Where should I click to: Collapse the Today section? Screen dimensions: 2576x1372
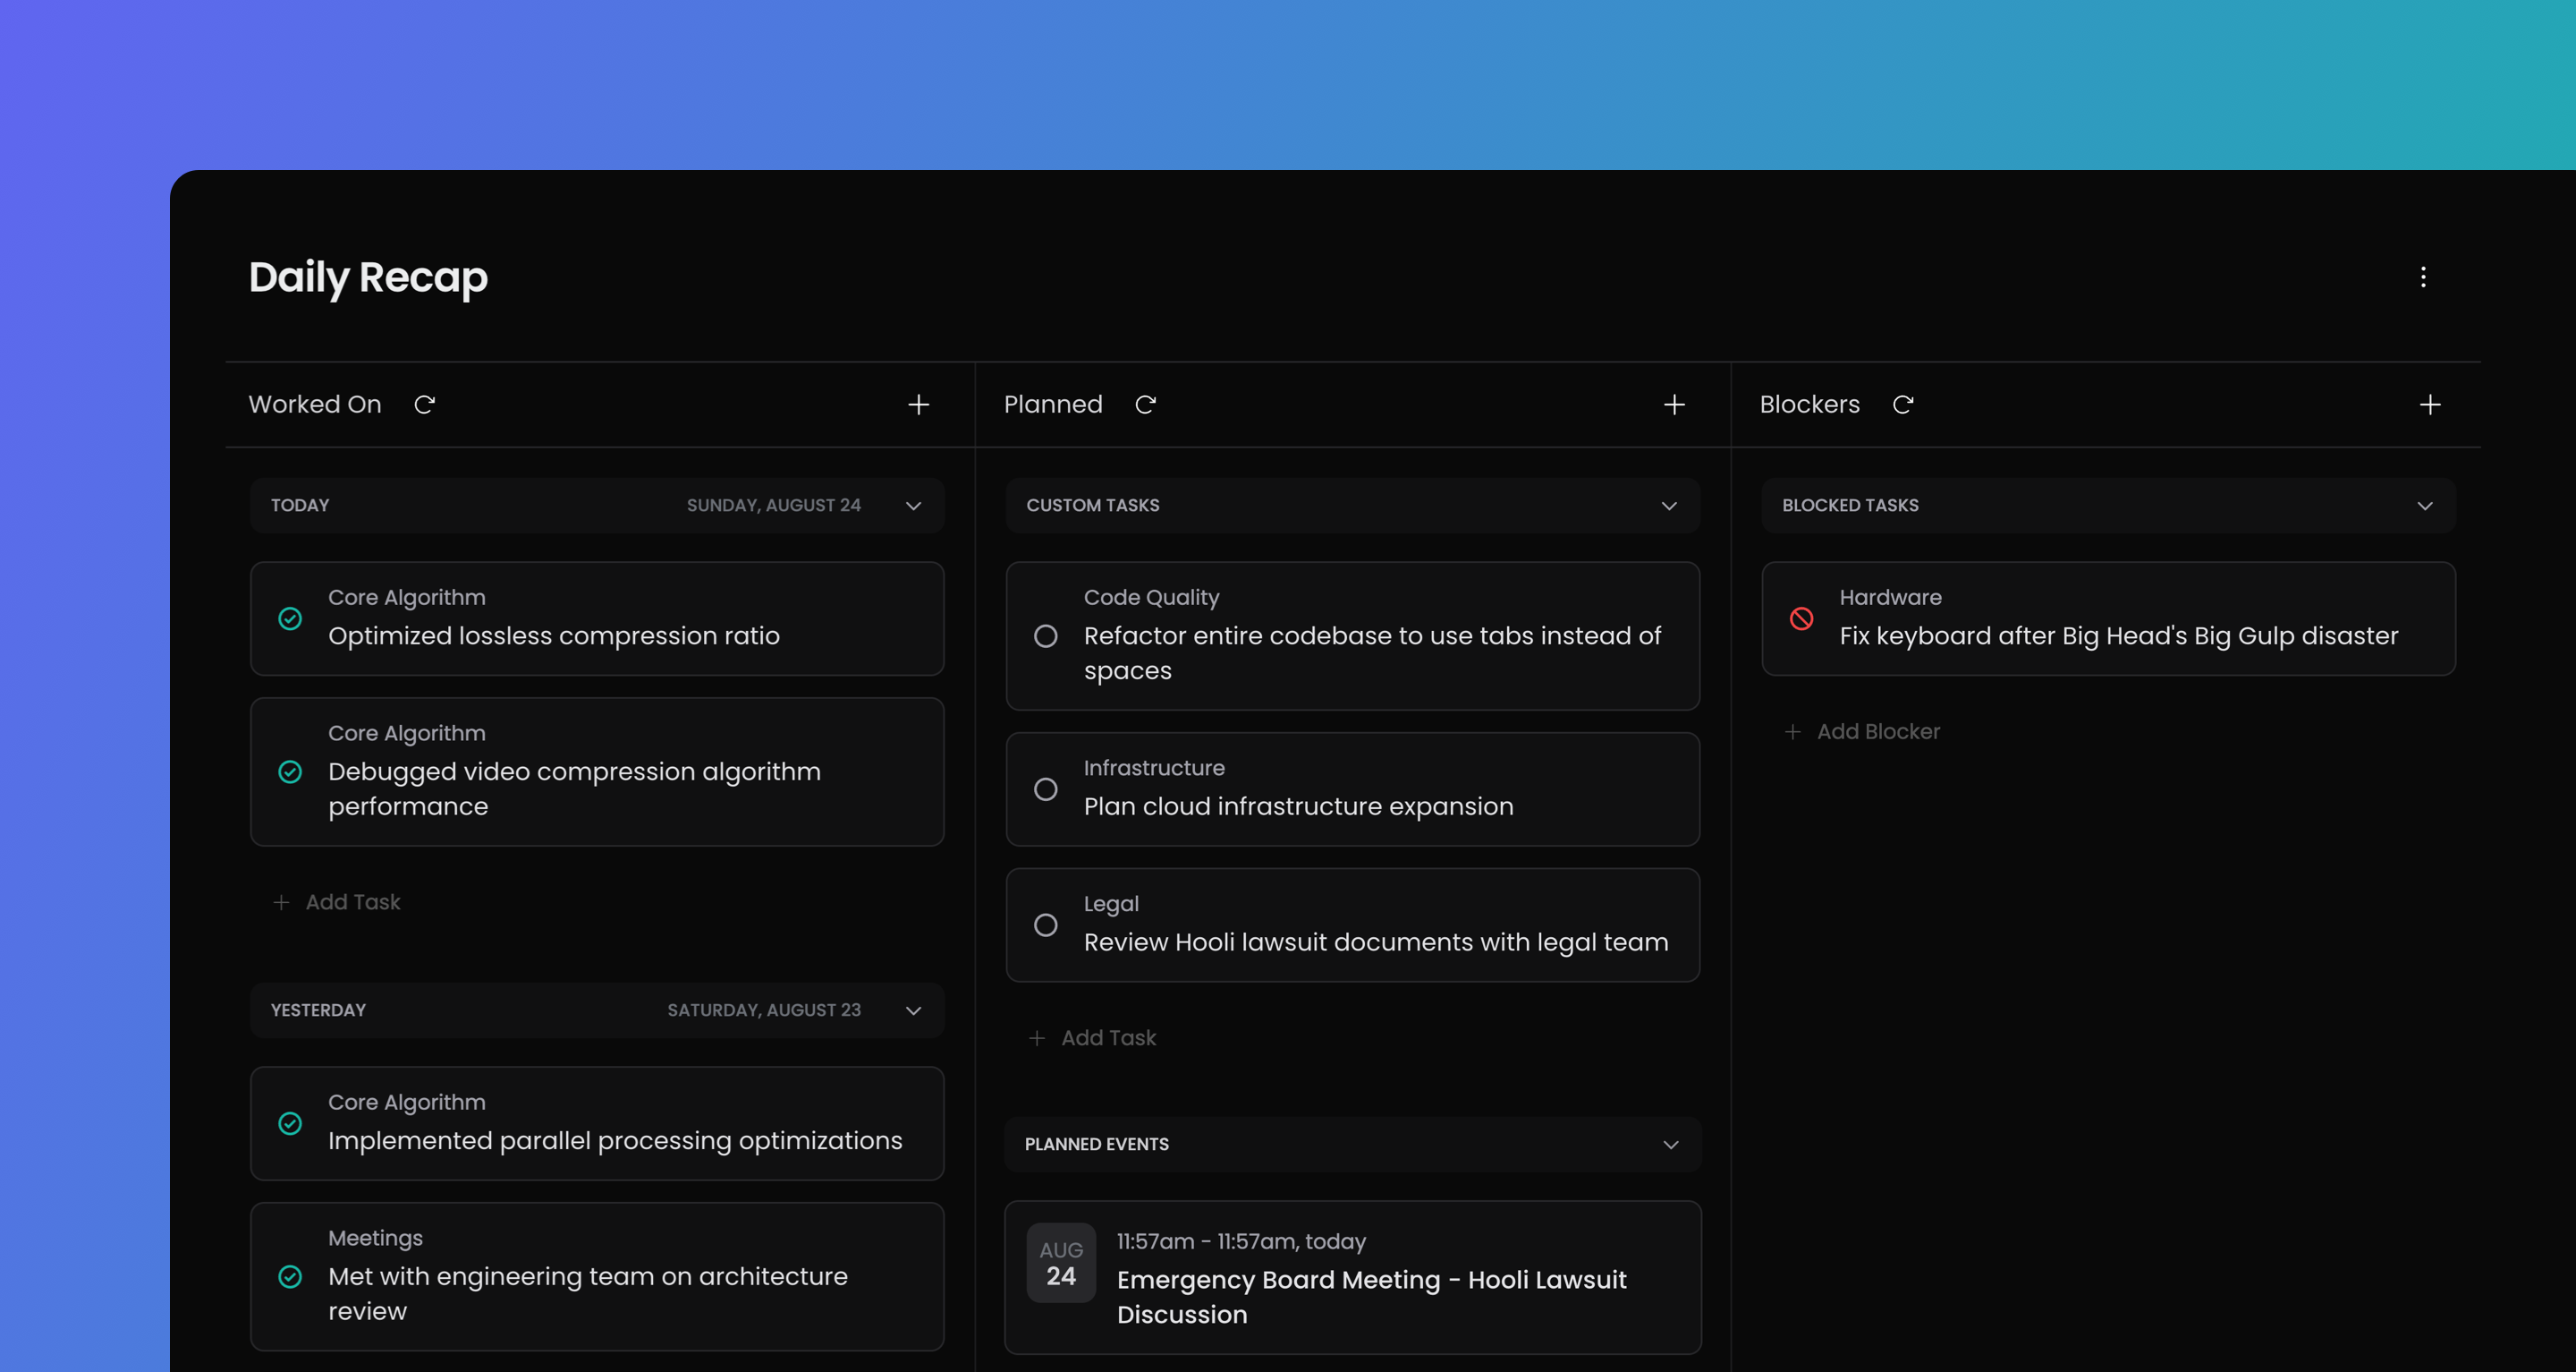click(912, 507)
